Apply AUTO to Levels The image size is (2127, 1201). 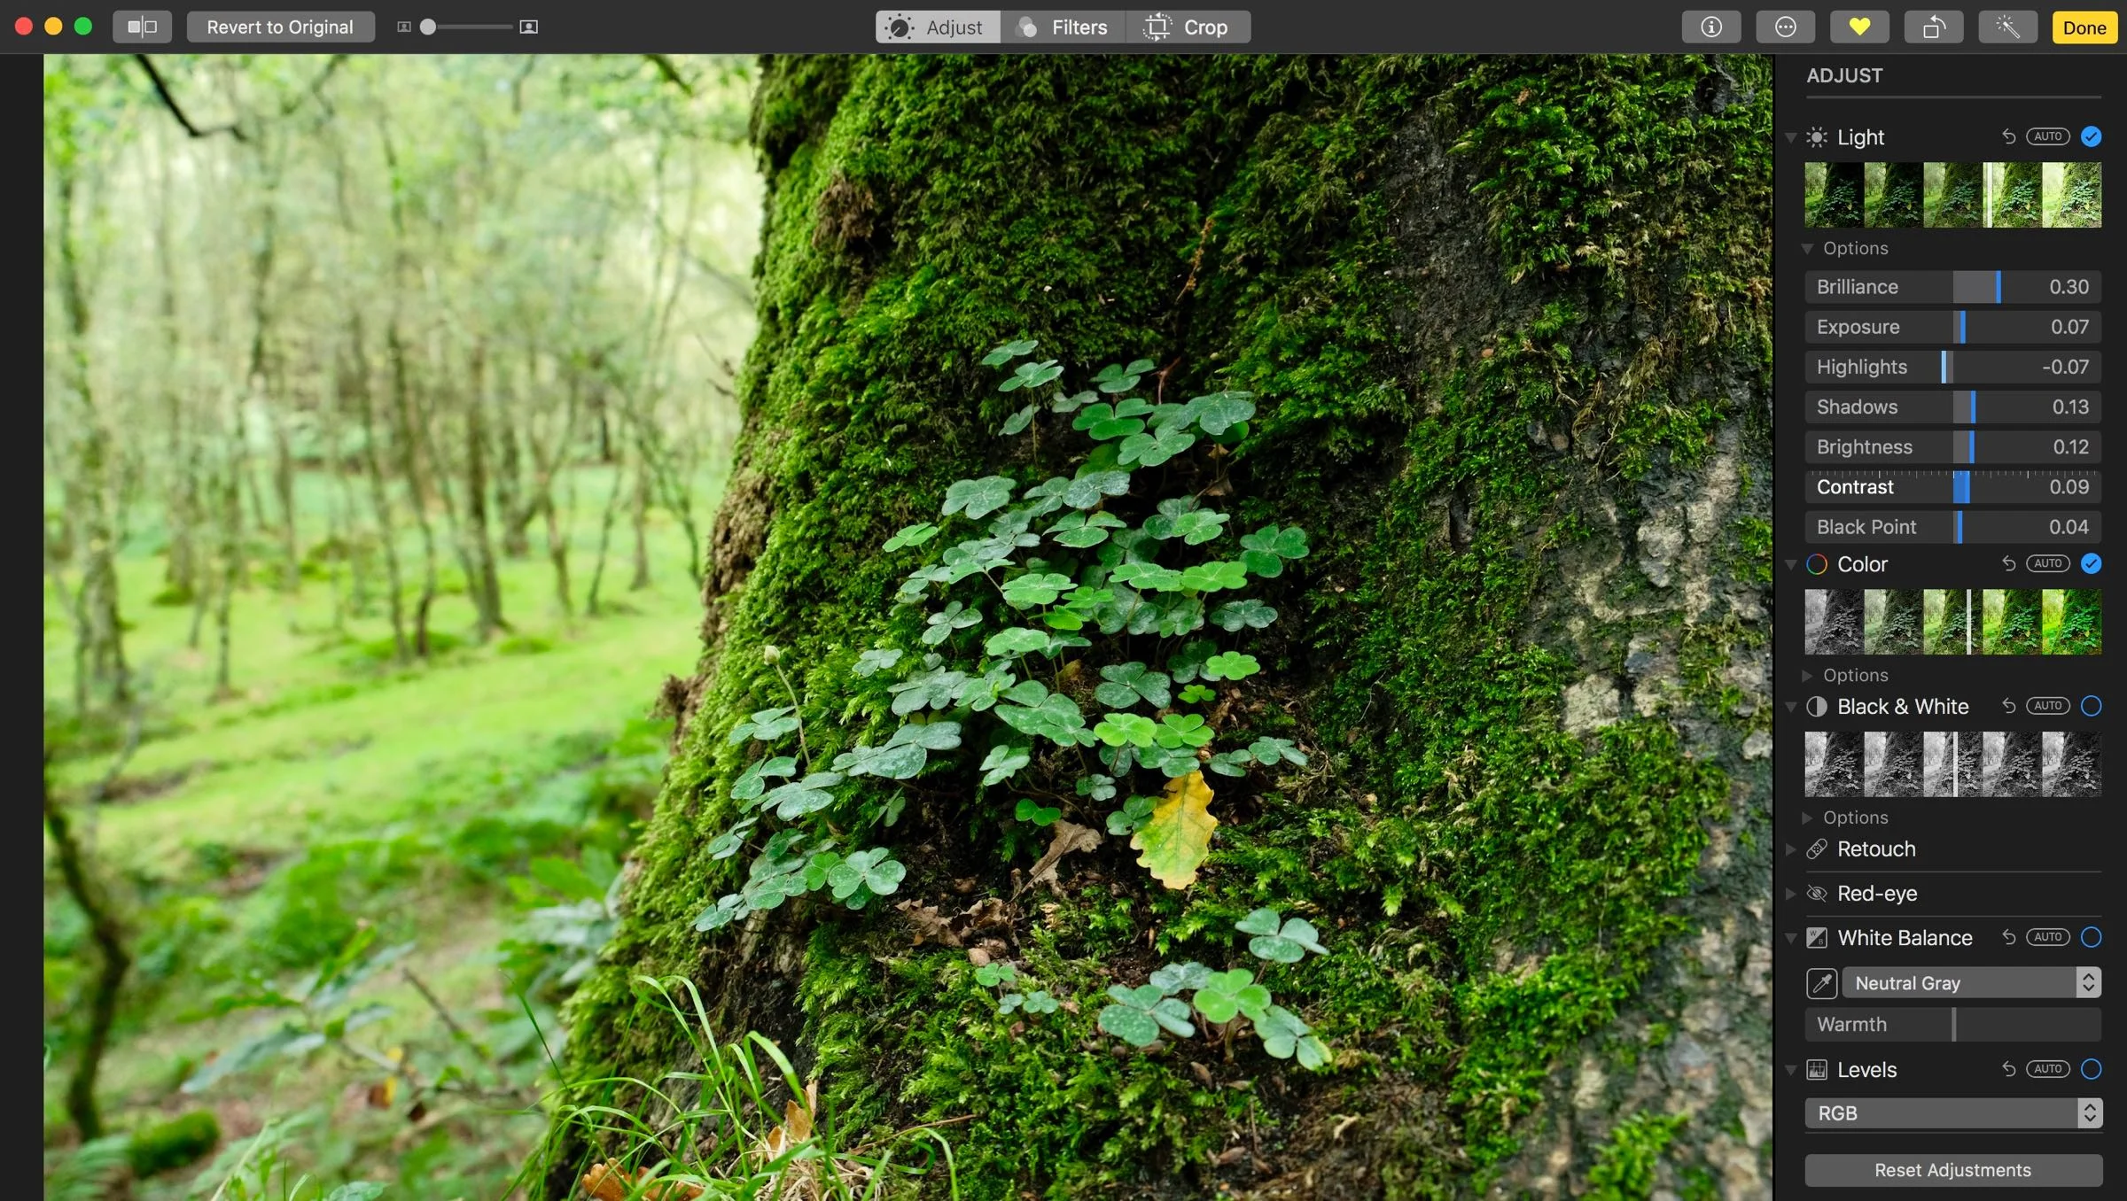(x=2047, y=1069)
